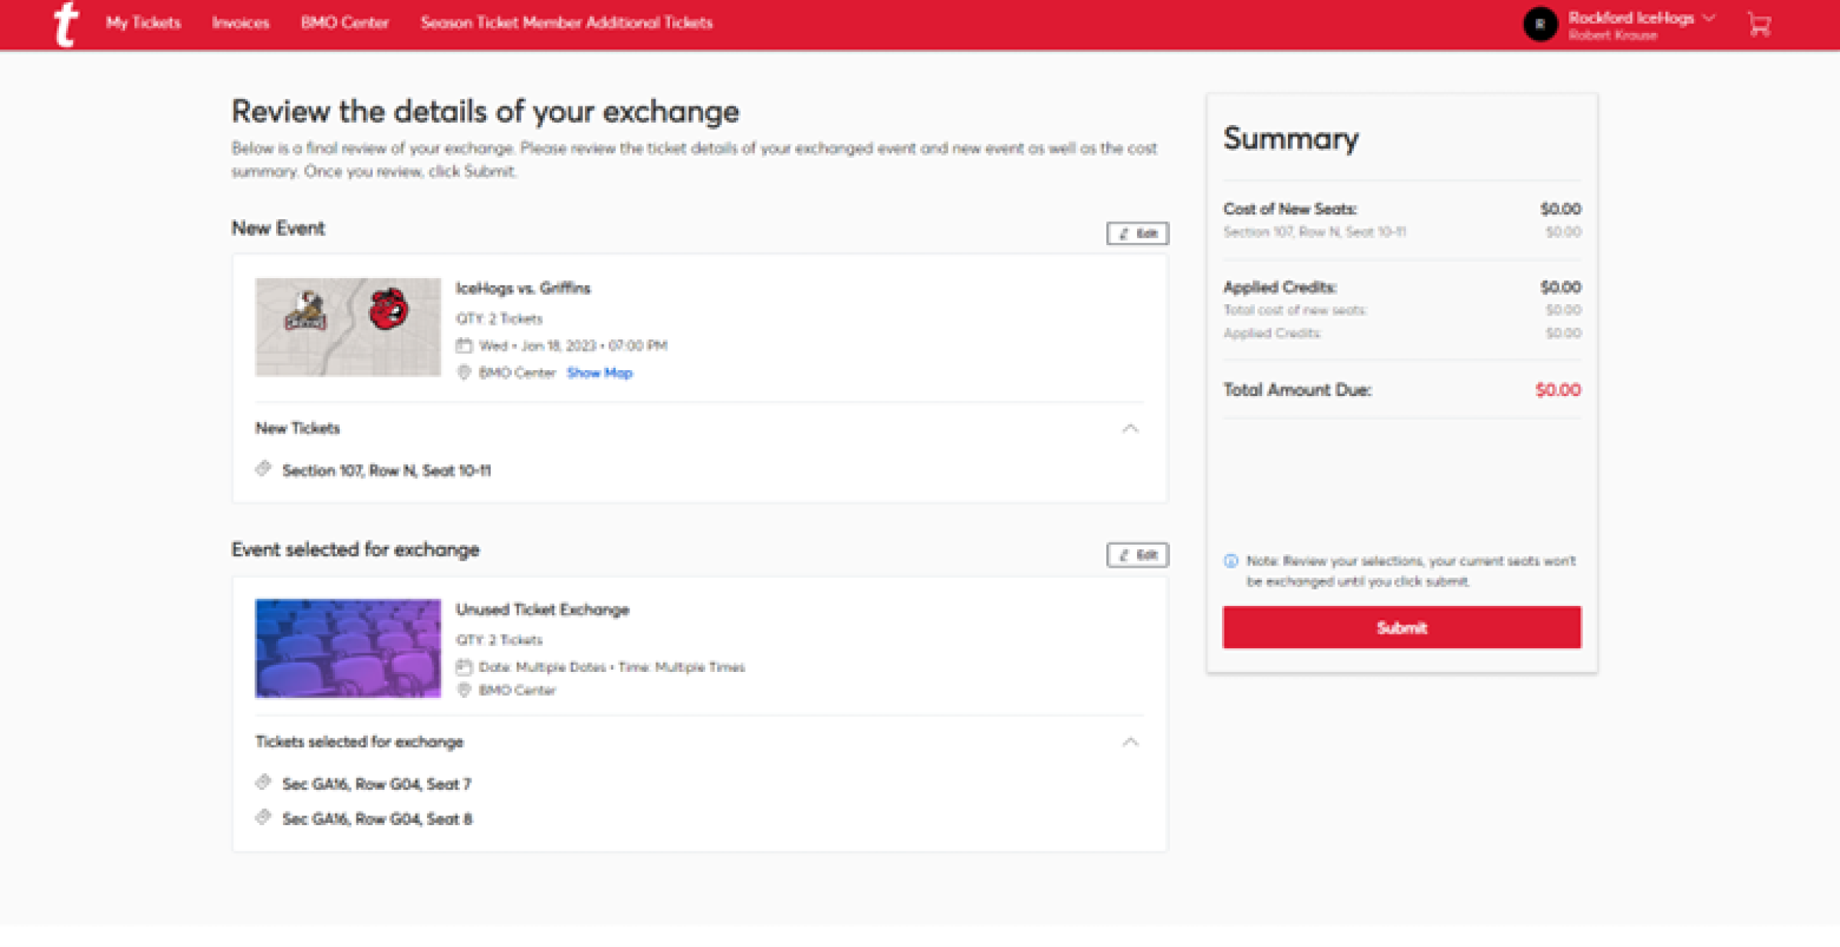Click the 'IceHogs vs. Griffins' title

coord(523,288)
